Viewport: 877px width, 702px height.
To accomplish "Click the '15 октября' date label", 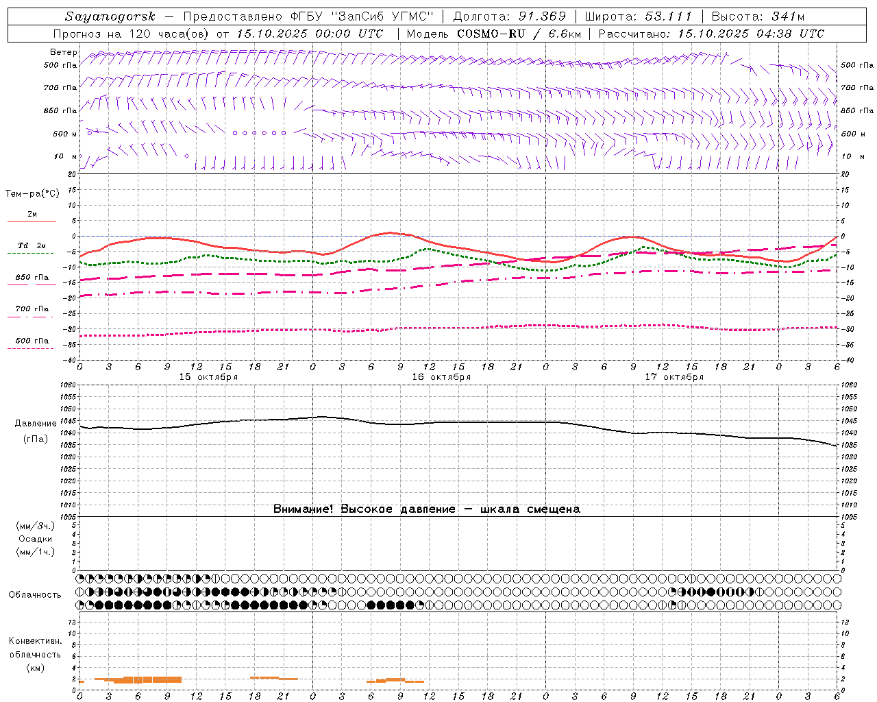I will coord(208,377).
